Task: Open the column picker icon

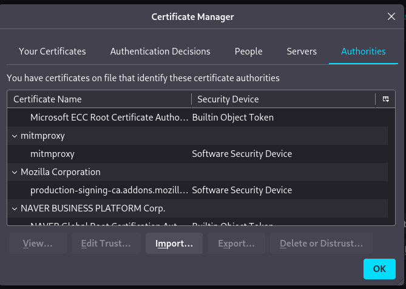Action: click(x=385, y=99)
